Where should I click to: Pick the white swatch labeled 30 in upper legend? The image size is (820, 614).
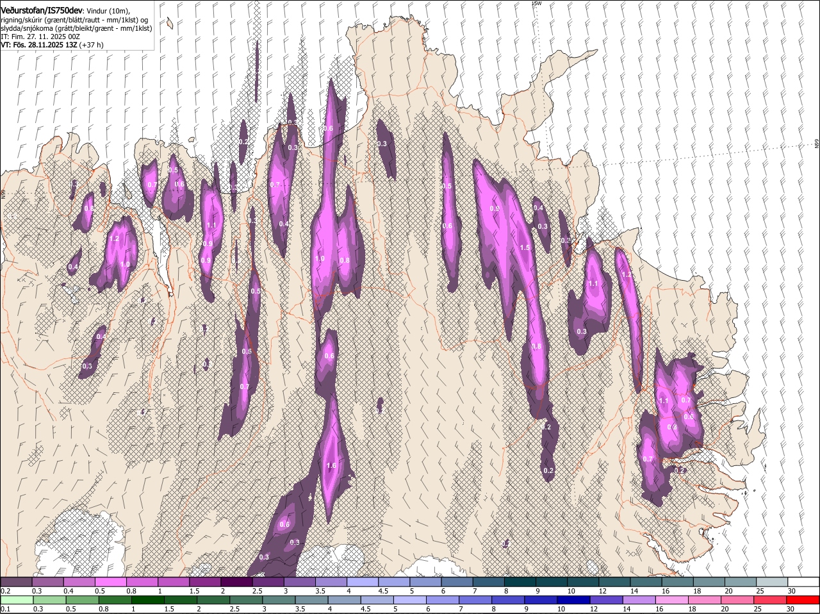[x=804, y=582]
